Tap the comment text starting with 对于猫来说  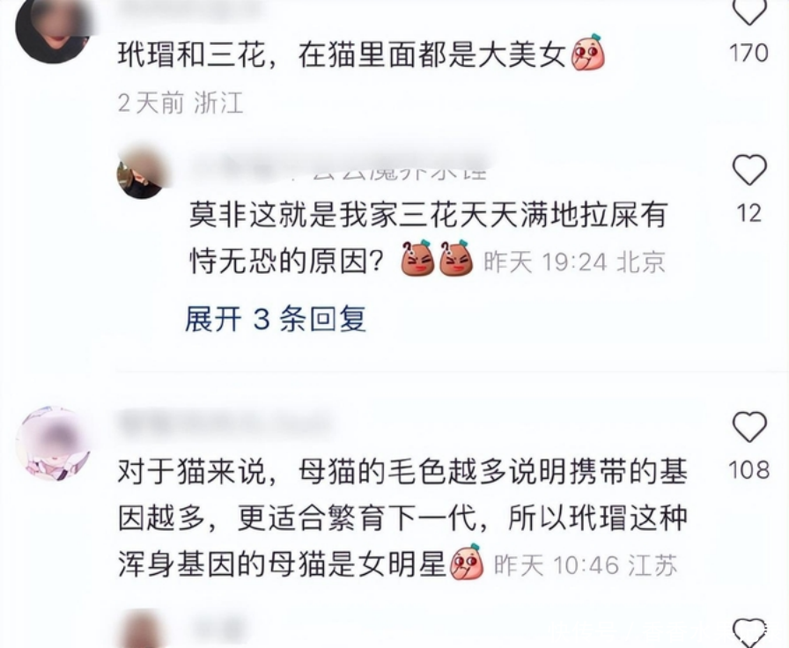[402, 519]
